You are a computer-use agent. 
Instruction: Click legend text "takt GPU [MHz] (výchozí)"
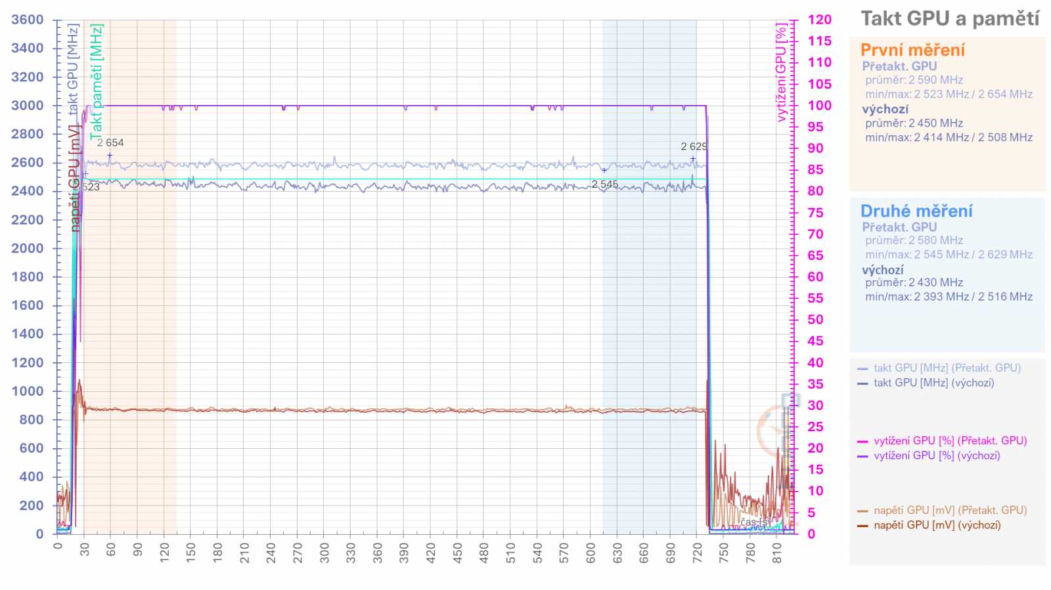[933, 383]
